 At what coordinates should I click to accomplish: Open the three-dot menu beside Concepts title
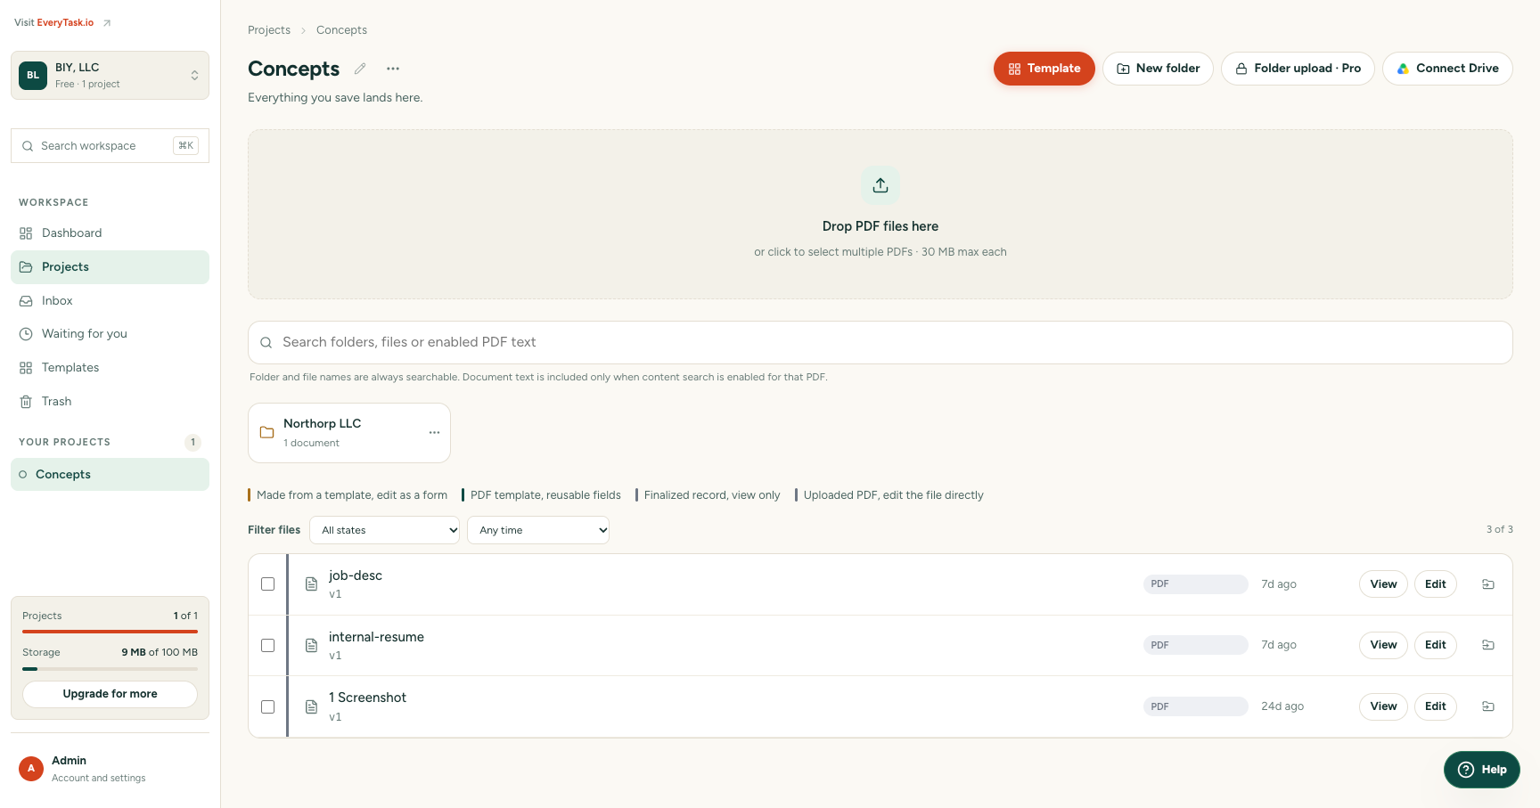[393, 69]
